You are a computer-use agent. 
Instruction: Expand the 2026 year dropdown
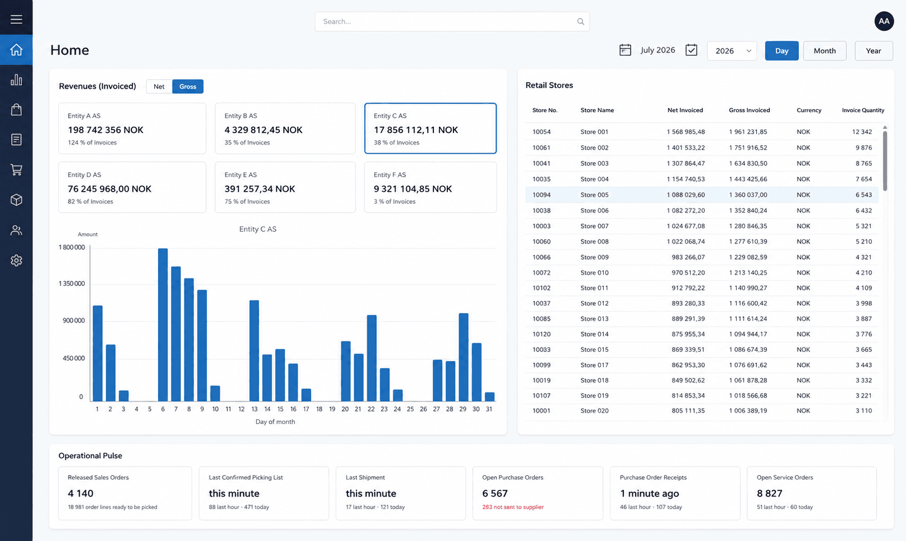(732, 51)
